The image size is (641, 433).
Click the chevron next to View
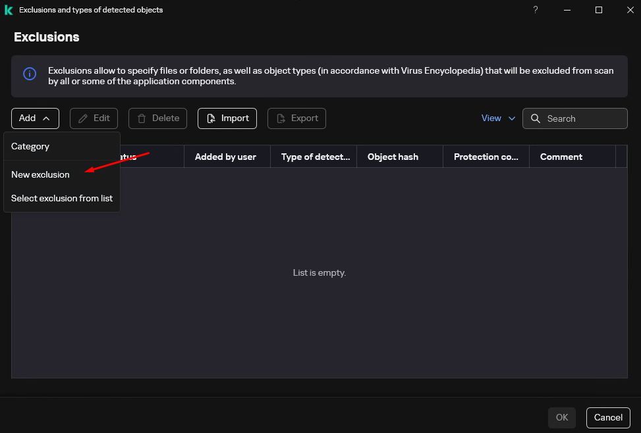click(x=512, y=118)
